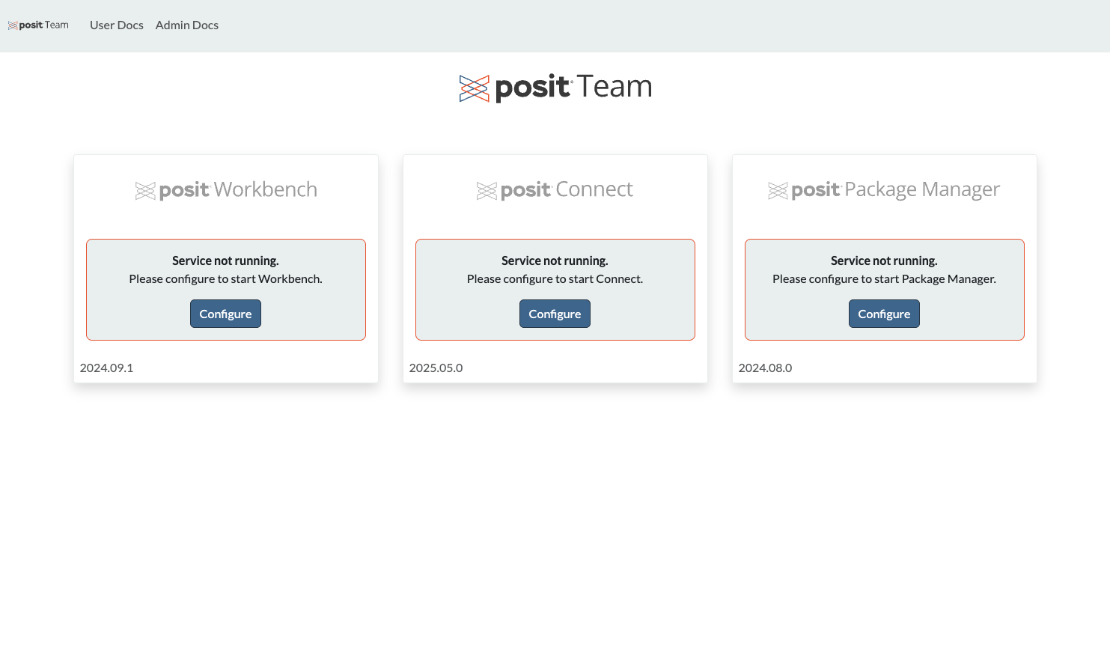Select the Workbench version 2024.09.1 label
1110x658 pixels.
click(106, 368)
